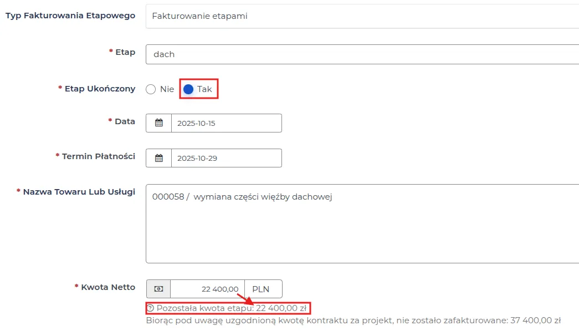579x331 pixels.
Task: Click the Etap Ukończony label
Action: 100,89
